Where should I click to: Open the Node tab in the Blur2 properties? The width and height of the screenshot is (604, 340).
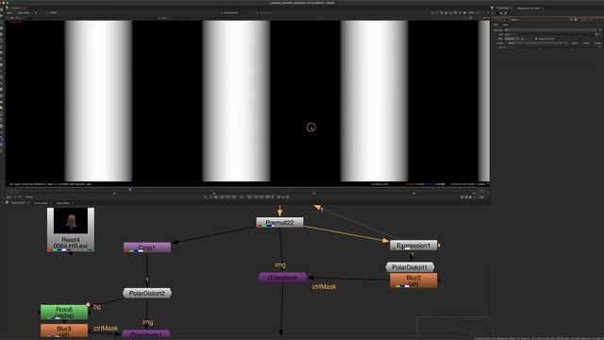[505, 25]
